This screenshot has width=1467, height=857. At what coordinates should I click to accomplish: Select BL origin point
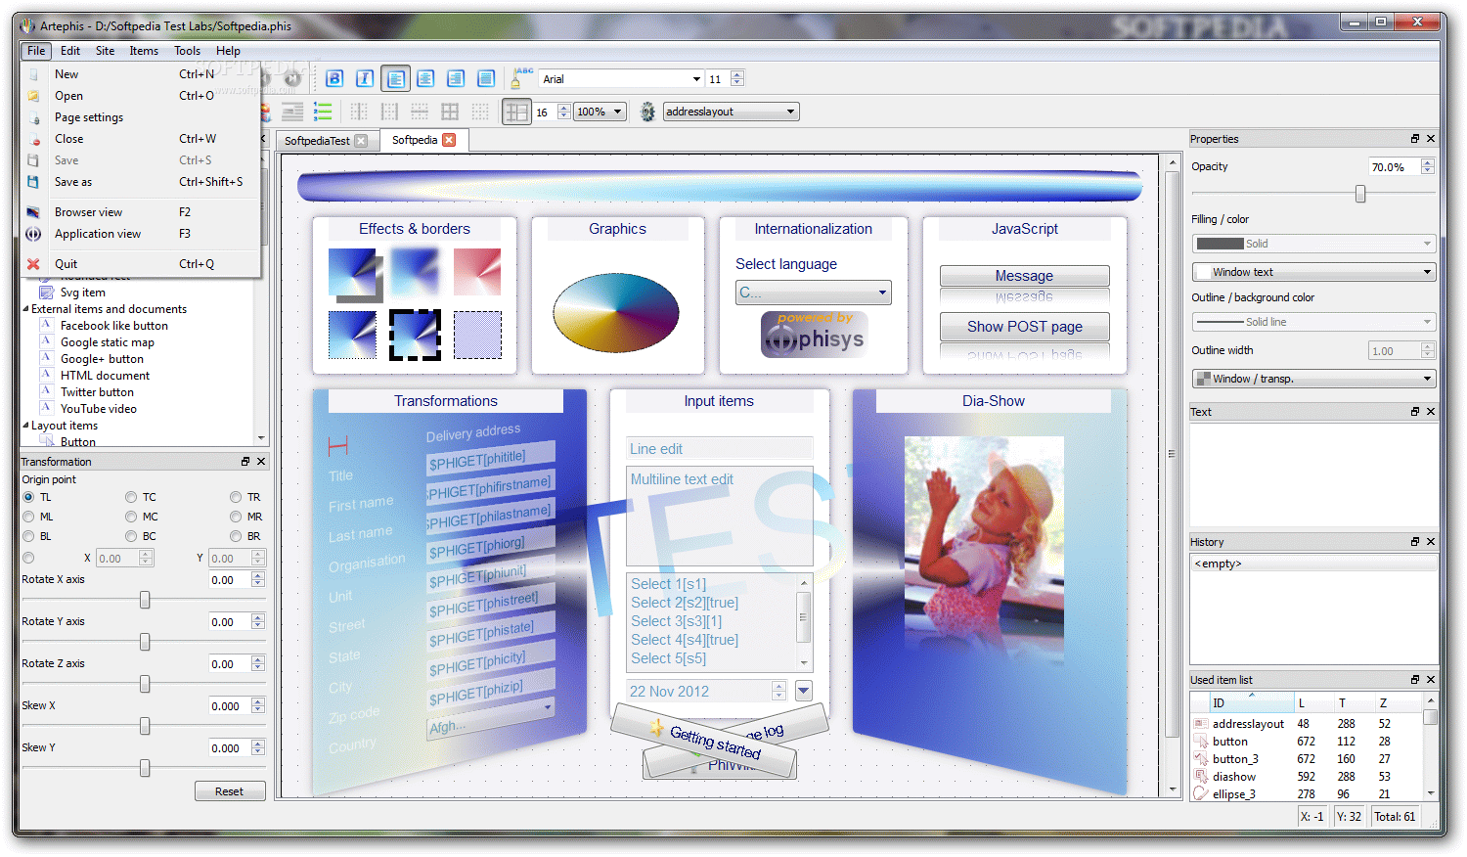28,536
